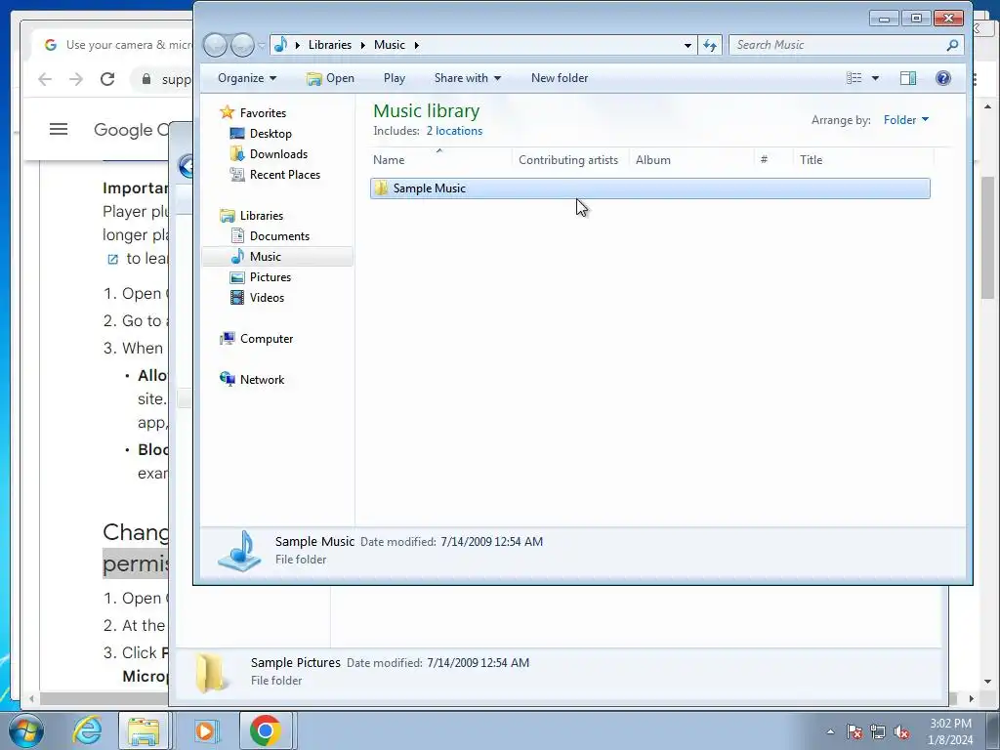Click the Sample Pictures folder thumbnail
The image size is (1000, 750).
click(x=212, y=672)
